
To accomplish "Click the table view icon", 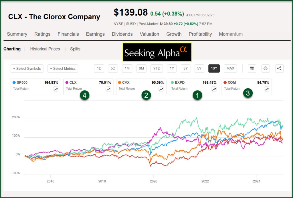I will coord(252,68).
